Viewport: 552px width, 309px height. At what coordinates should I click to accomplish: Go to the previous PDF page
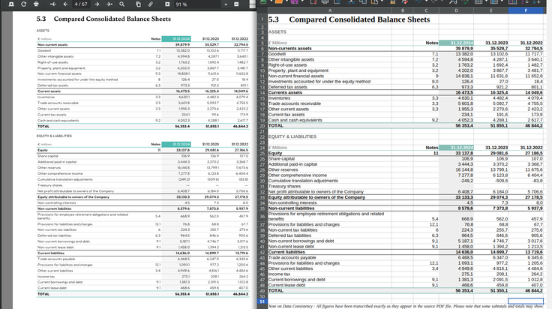click(65, 4)
